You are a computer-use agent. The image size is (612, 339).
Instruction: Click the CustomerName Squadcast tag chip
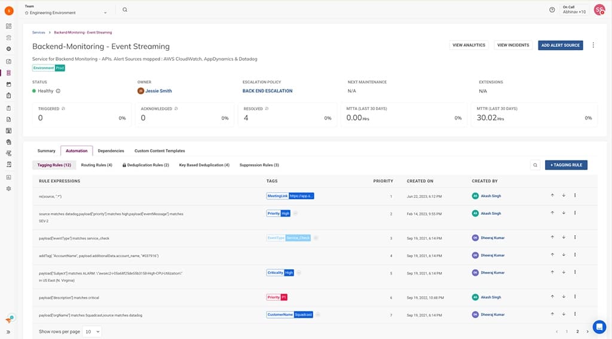click(x=290, y=315)
